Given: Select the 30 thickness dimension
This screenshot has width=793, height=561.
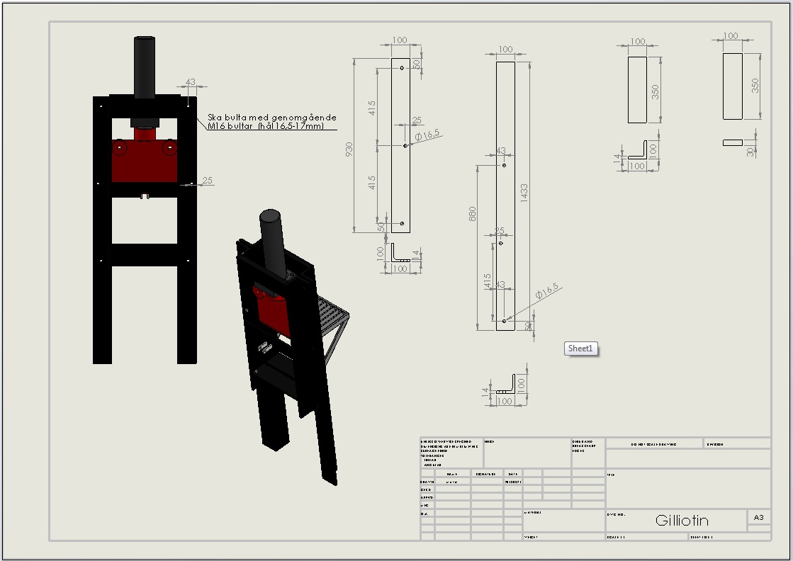Looking at the screenshot, I should 750,151.
